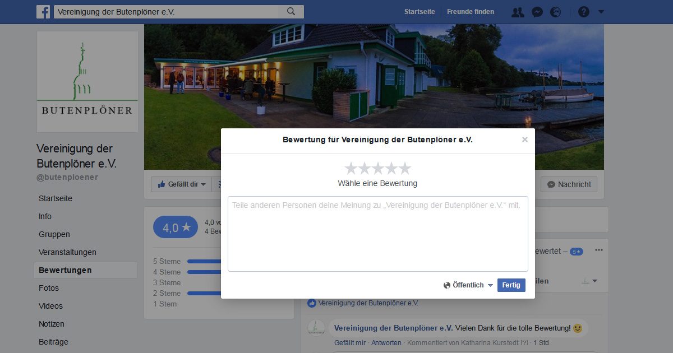This screenshot has width=673, height=353.
Task: Open Messenger icon in top bar
Action: coord(537,12)
